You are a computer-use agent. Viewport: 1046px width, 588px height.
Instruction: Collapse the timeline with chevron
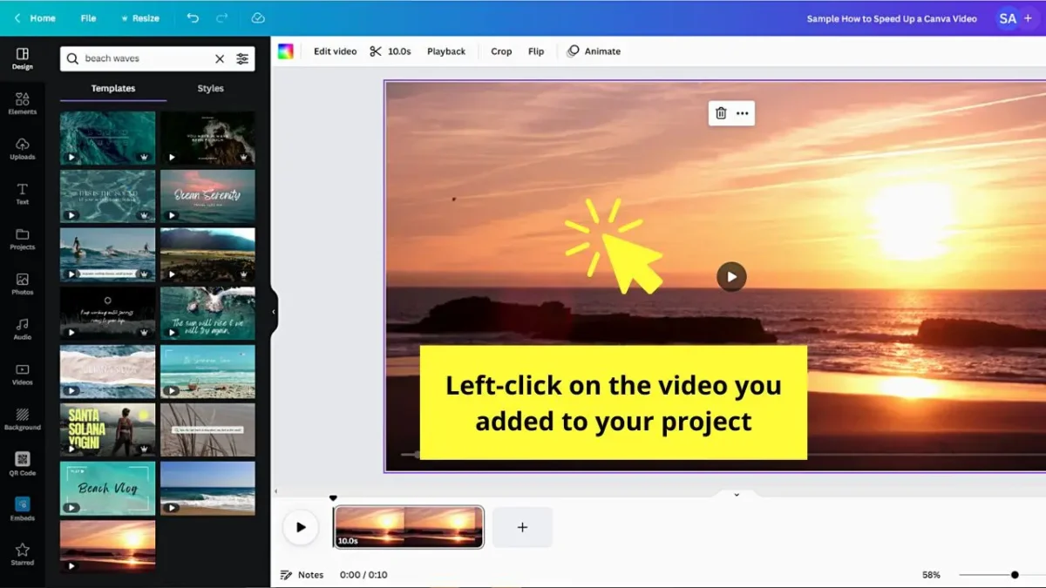pyautogui.click(x=737, y=494)
